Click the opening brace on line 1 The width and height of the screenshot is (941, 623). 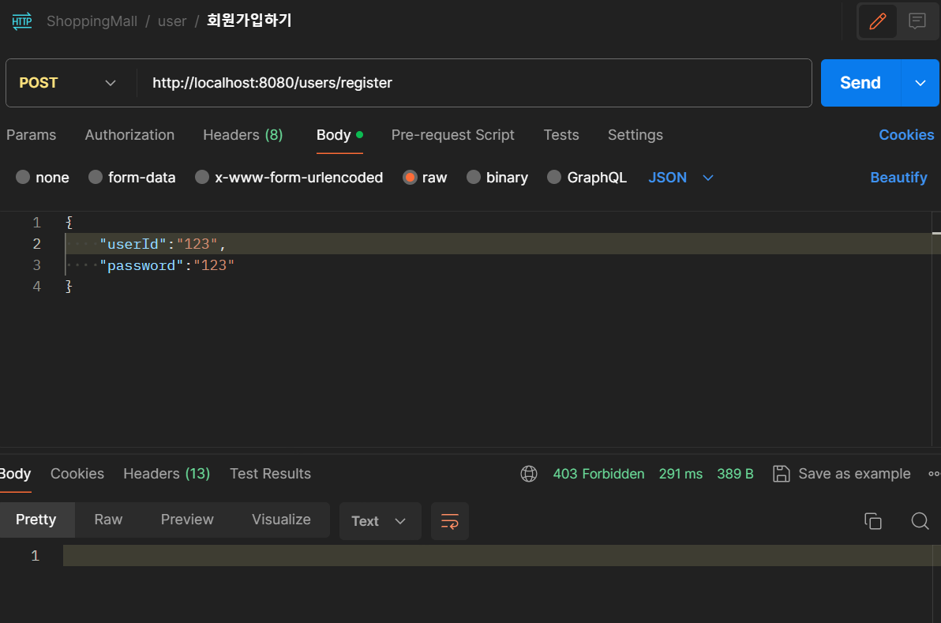(x=69, y=222)
